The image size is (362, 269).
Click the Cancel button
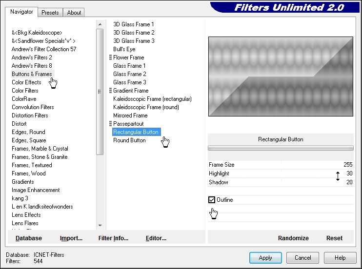tap(302, 258)
